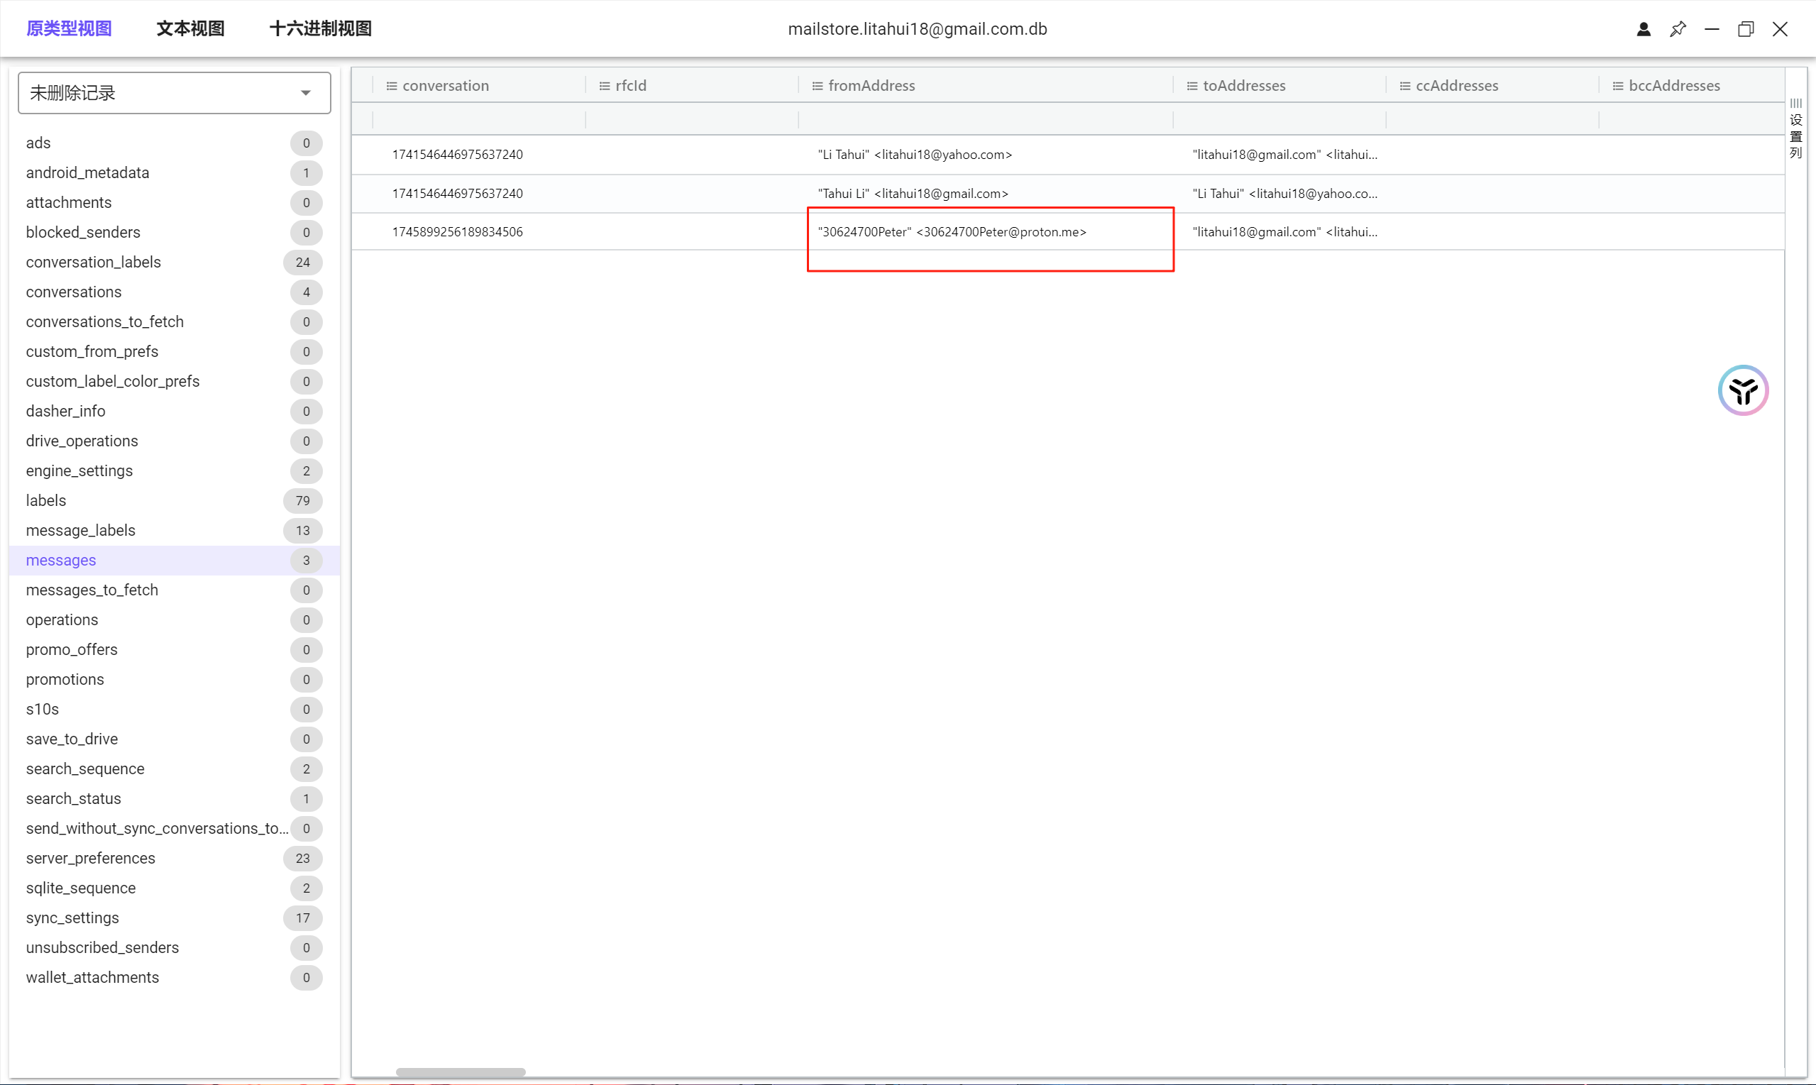This screenshot has height=1085, width=1816.
Task: Open the column settings side panel icon
Action: point(1795,128)
